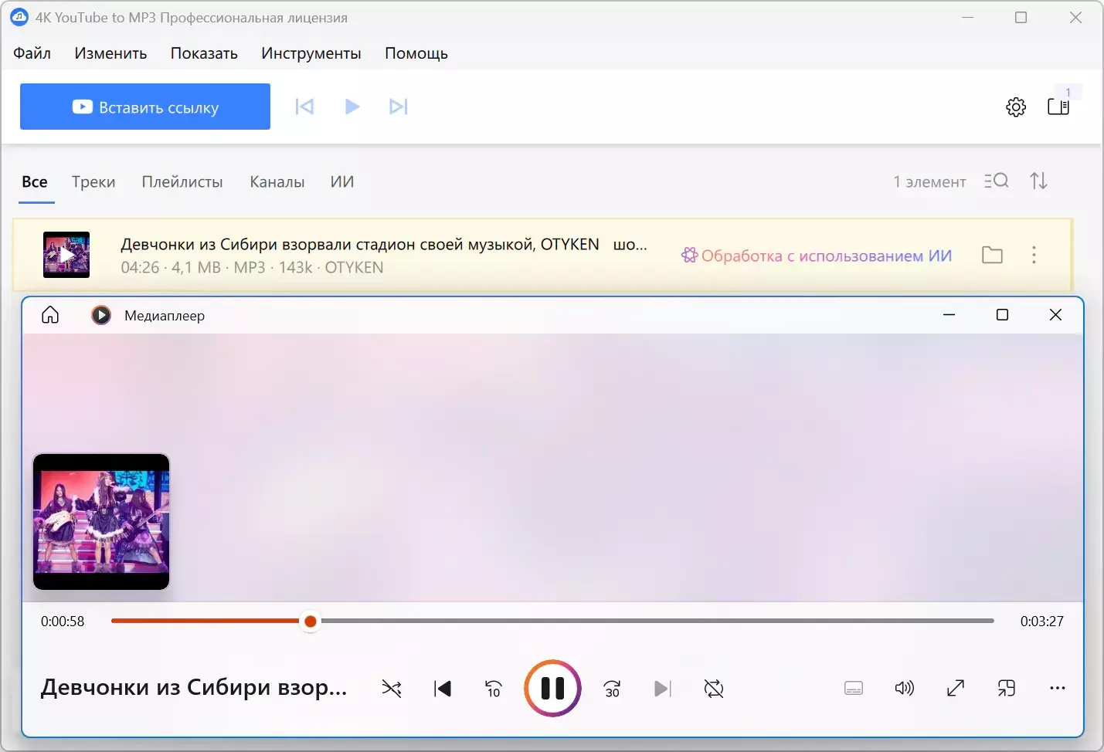Click the Обработка с использованием ИИ link

coord(817,256)
